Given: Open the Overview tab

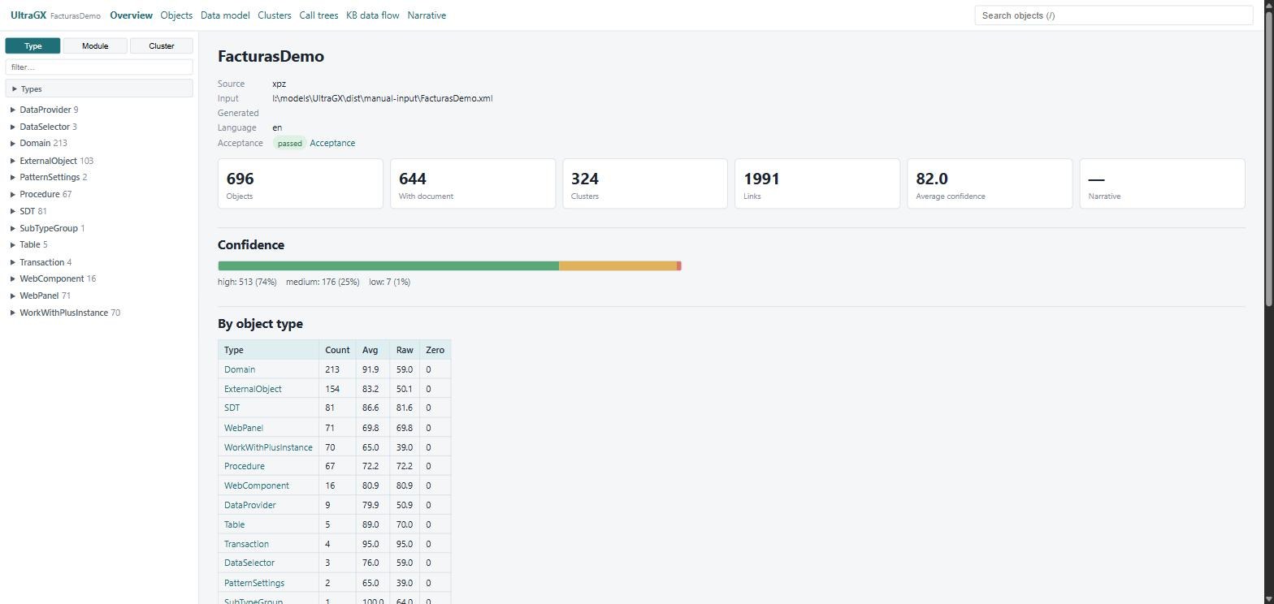Looking at the screenshot, I should pyautogui.click(x=131, y=15).
